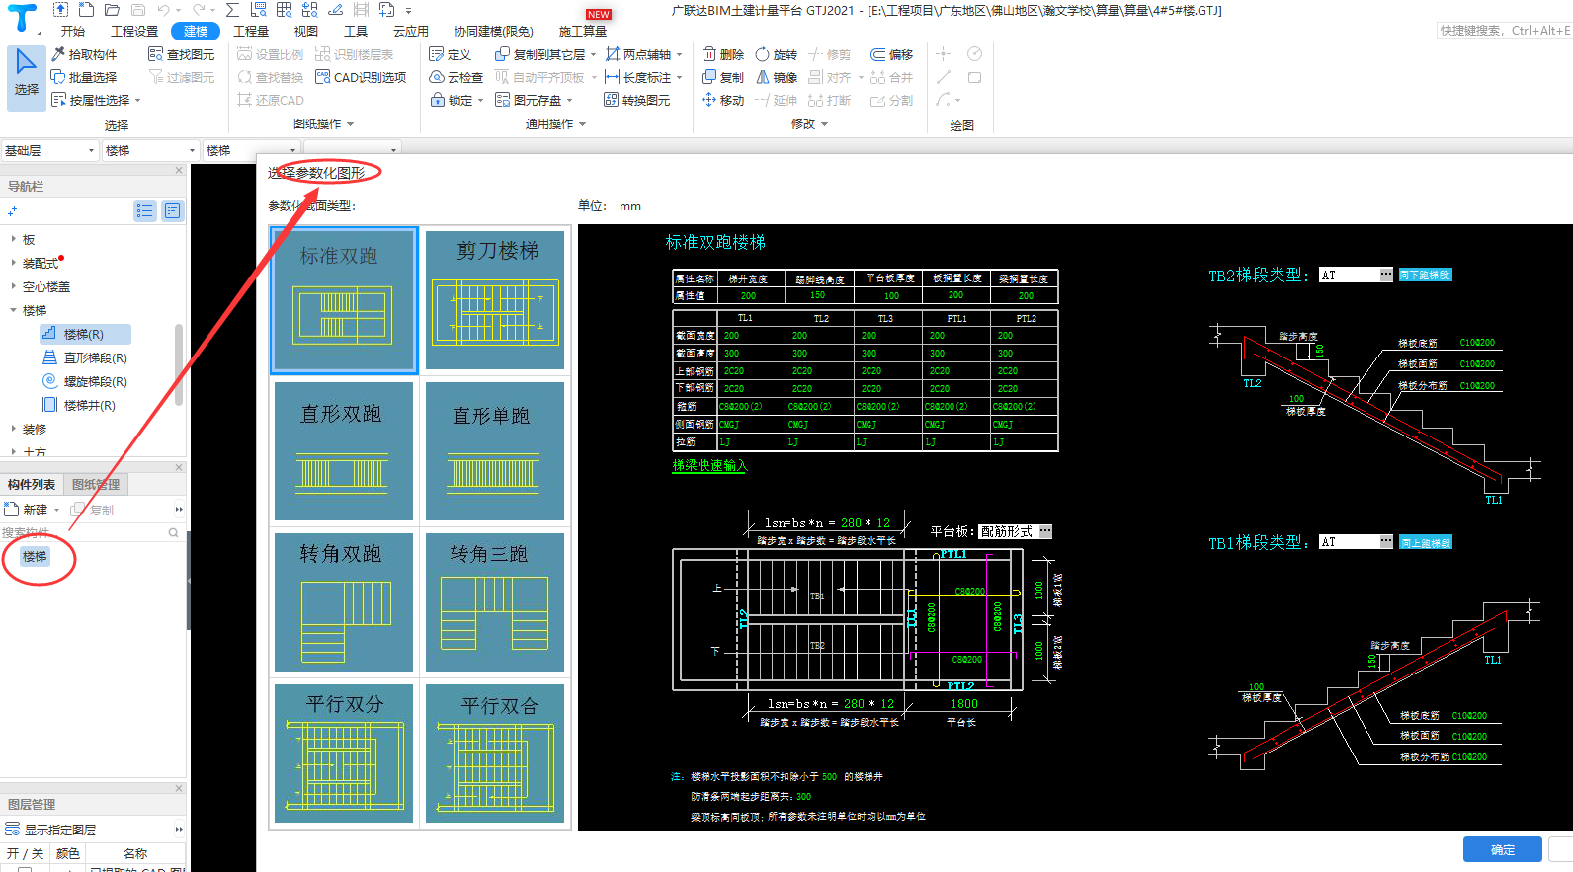This screenshot has height=872, width=1573.
Task: Open 长度标注 dropdown
Action: tap(680, 77)
